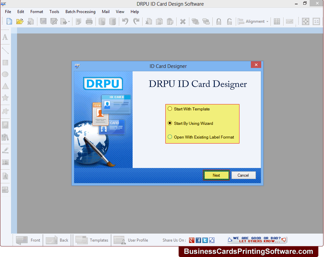The height and width of the screenshot is (257, 324).
Task: Open the Templates panel
Action: [92, 240]
